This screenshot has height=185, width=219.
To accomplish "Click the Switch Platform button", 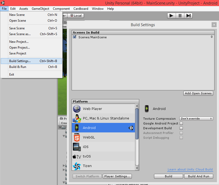I will tap(87, 176).
